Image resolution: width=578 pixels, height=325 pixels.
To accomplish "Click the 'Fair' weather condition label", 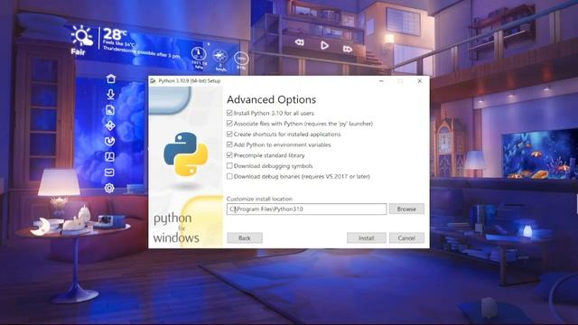I will [79, 52].
